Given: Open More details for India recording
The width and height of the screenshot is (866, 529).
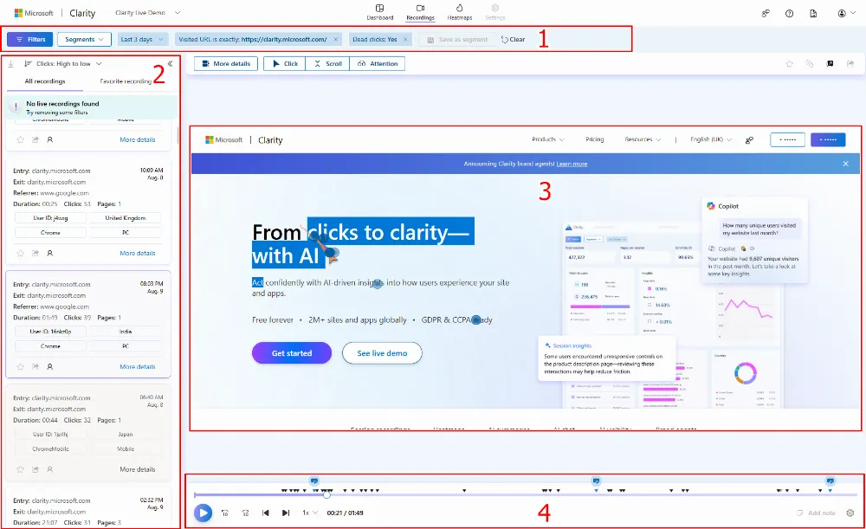Looking at the screenshot, I should pos(138,366).
